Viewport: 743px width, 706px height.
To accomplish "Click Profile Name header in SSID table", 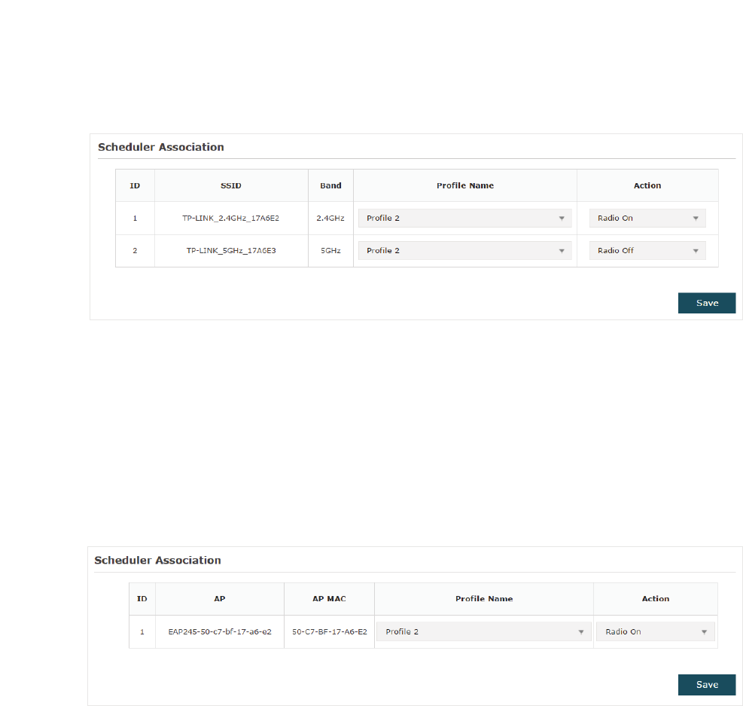I will pos(465,185).
